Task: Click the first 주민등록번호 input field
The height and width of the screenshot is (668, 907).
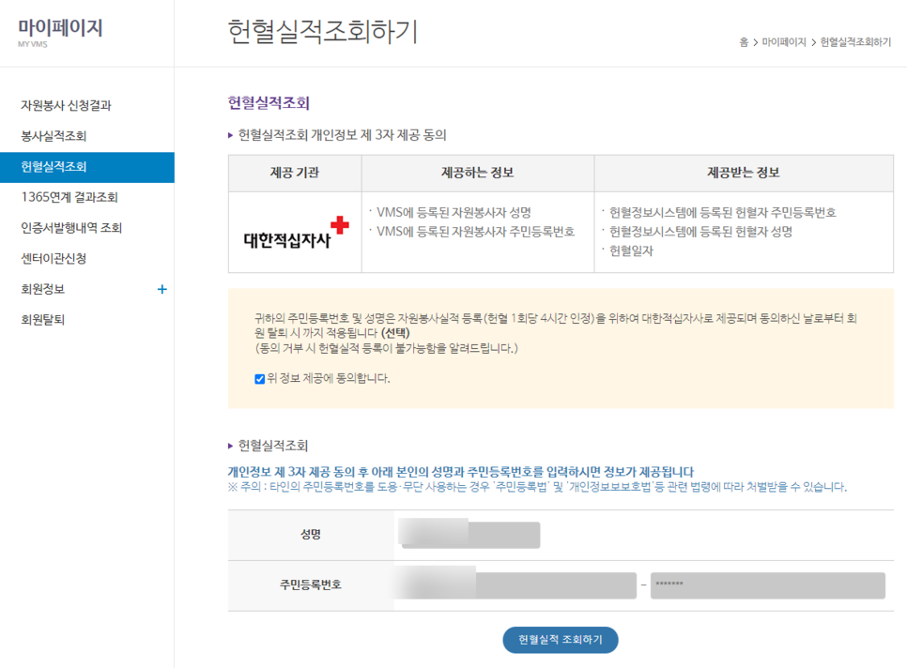Action: tap(515, 584)
